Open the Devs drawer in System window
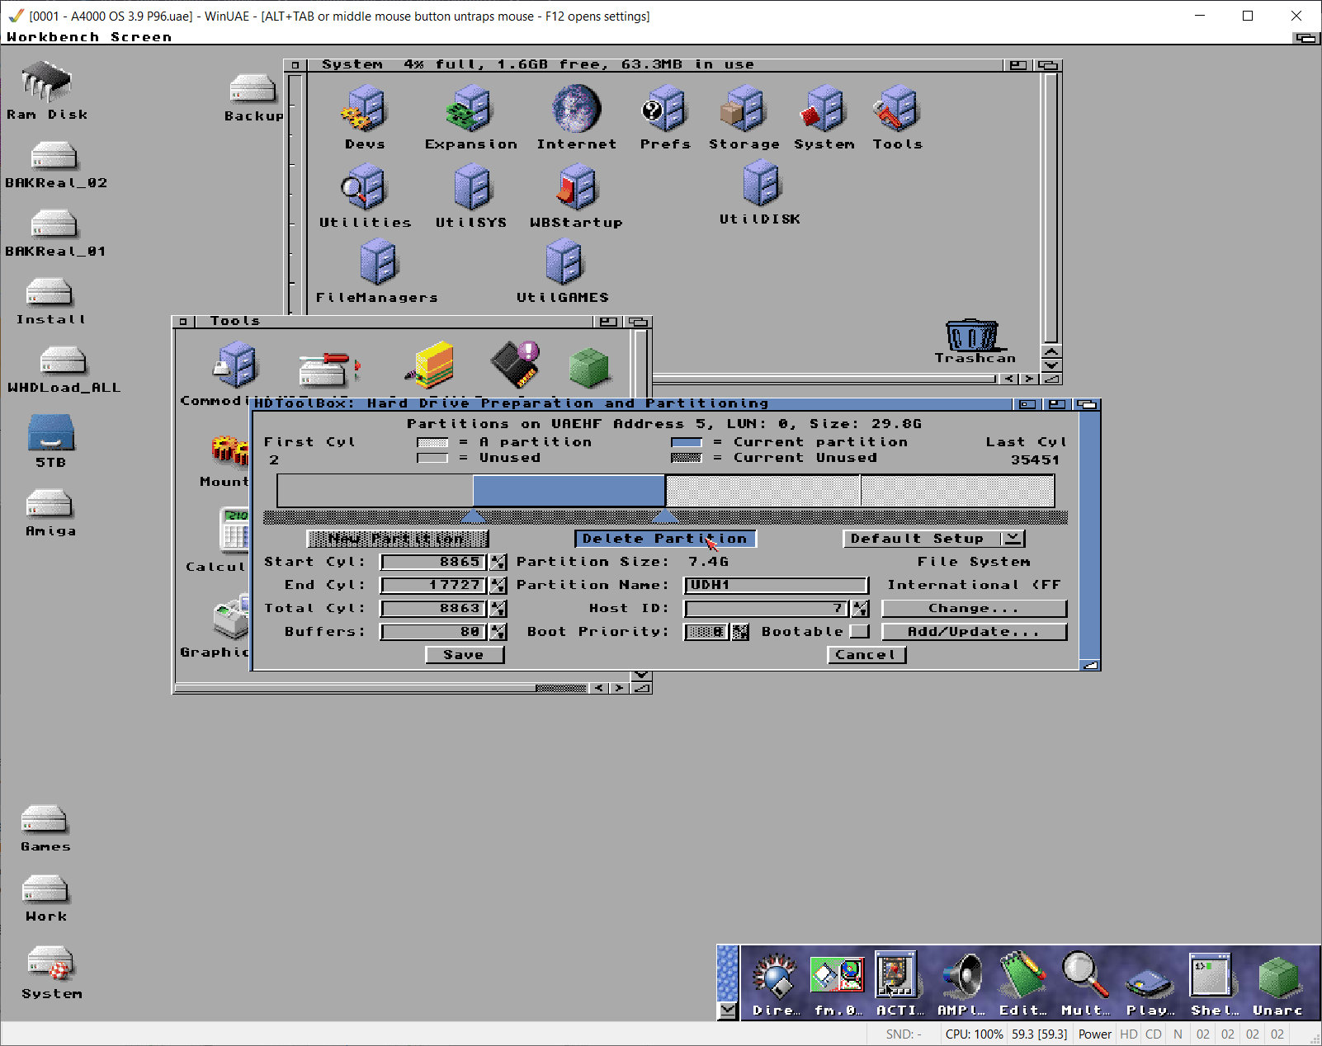Screen dimensions: 1322x1046 click(364, 109)
